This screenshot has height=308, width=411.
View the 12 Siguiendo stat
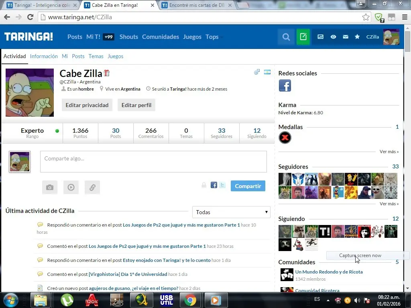point(257,133)
